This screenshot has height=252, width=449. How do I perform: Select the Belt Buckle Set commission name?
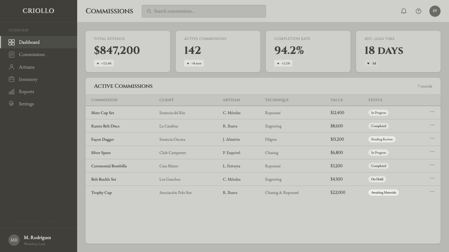[x=103, y=179]
